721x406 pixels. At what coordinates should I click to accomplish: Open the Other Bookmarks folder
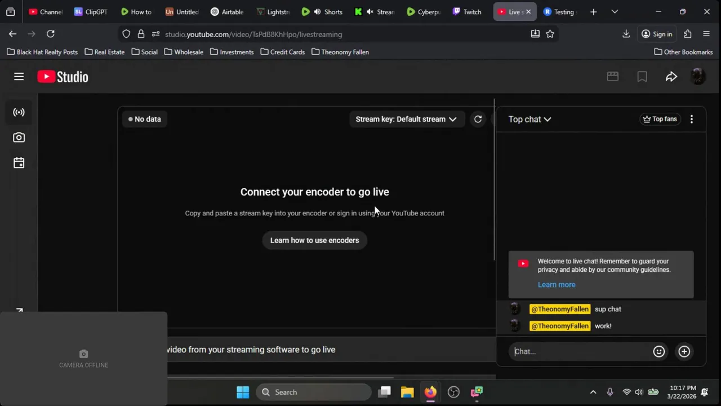[683, 52]
